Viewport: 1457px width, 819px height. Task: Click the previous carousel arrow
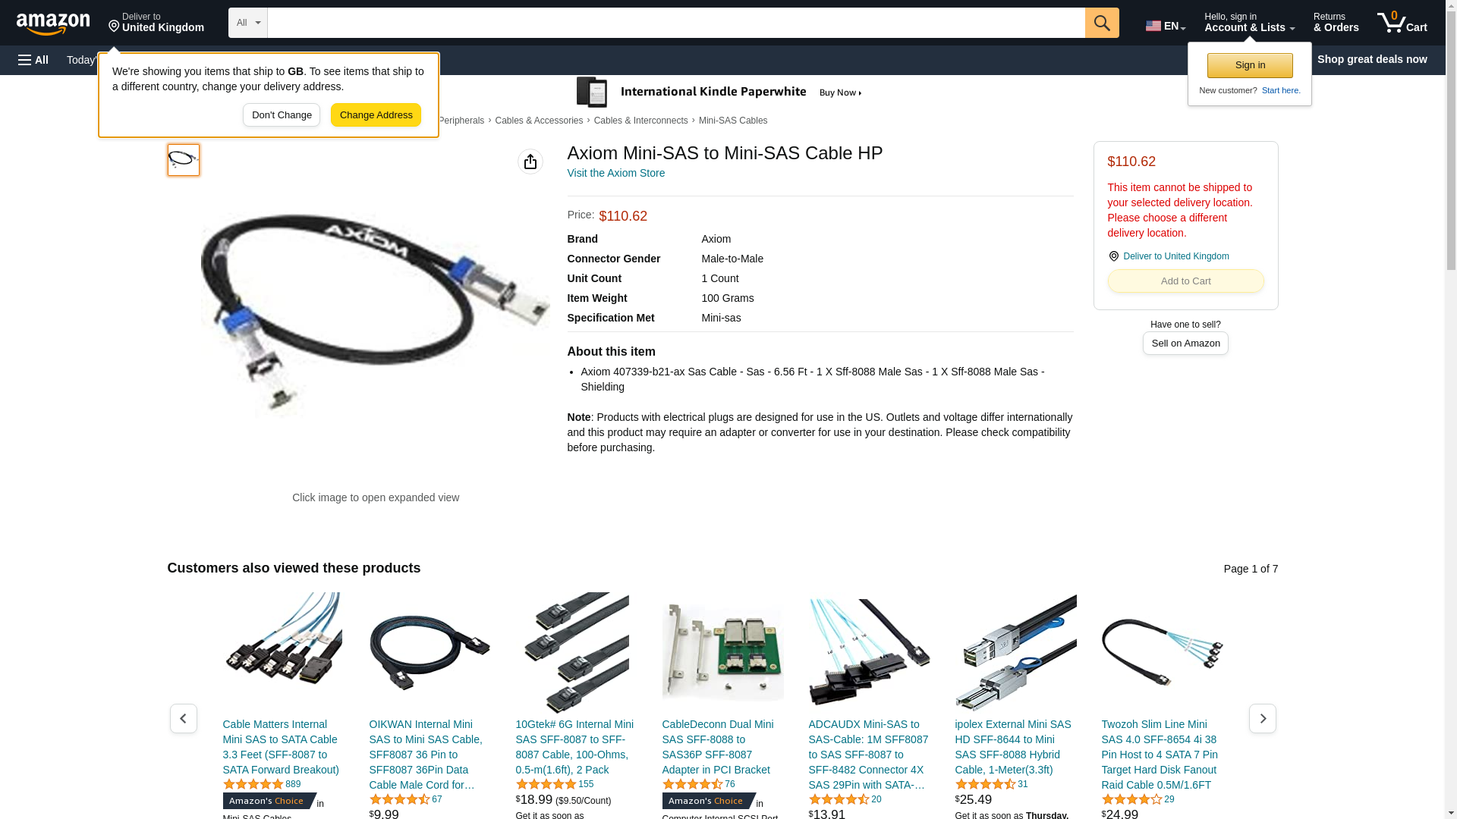(183, 718)
